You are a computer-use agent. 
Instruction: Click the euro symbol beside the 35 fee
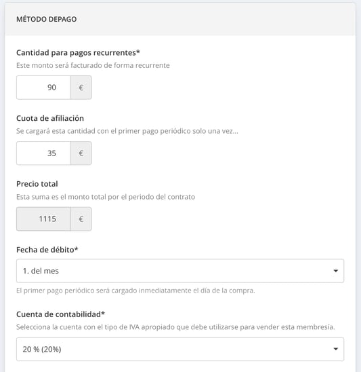(81, 153)
